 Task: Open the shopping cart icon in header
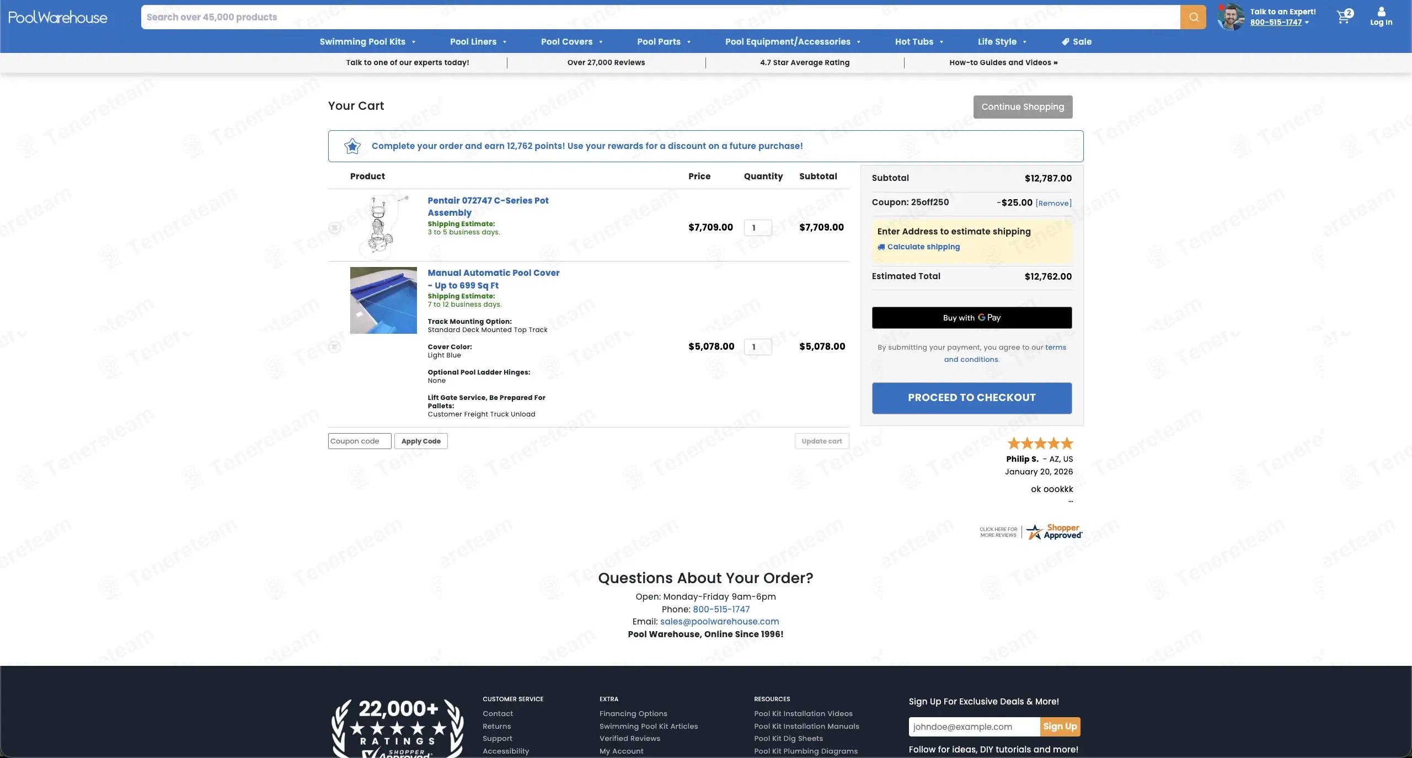tap(1344, 17)
